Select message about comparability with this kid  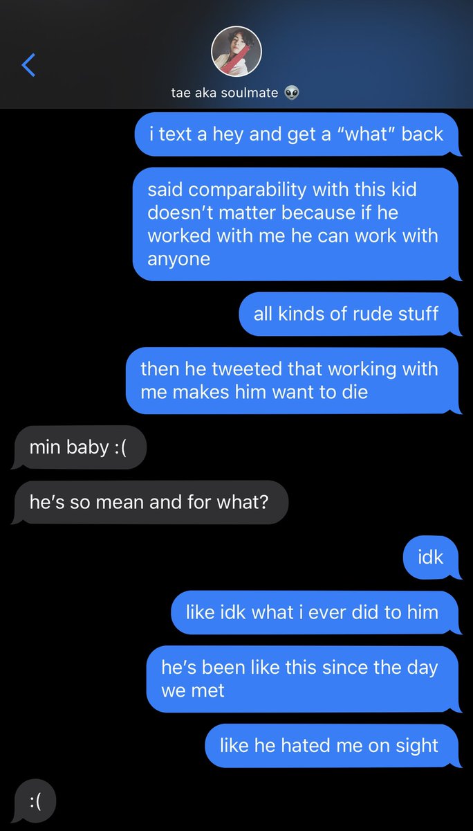point(295,224)
